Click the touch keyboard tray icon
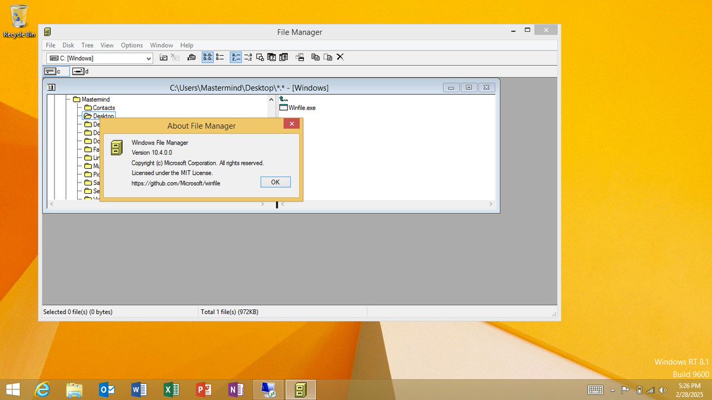 pos(596,390)
